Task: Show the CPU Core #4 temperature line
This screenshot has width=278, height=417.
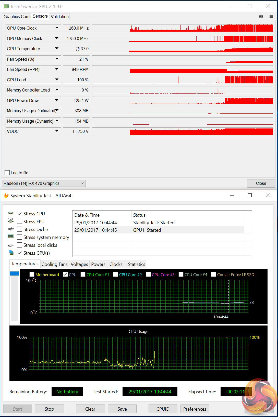Action: click(181, 274)
